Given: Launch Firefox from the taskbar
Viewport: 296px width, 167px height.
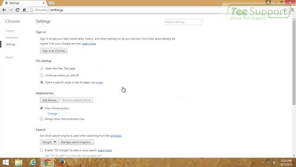Looking at the screenshot, I should pyautogui.click(x=62, y=162).
